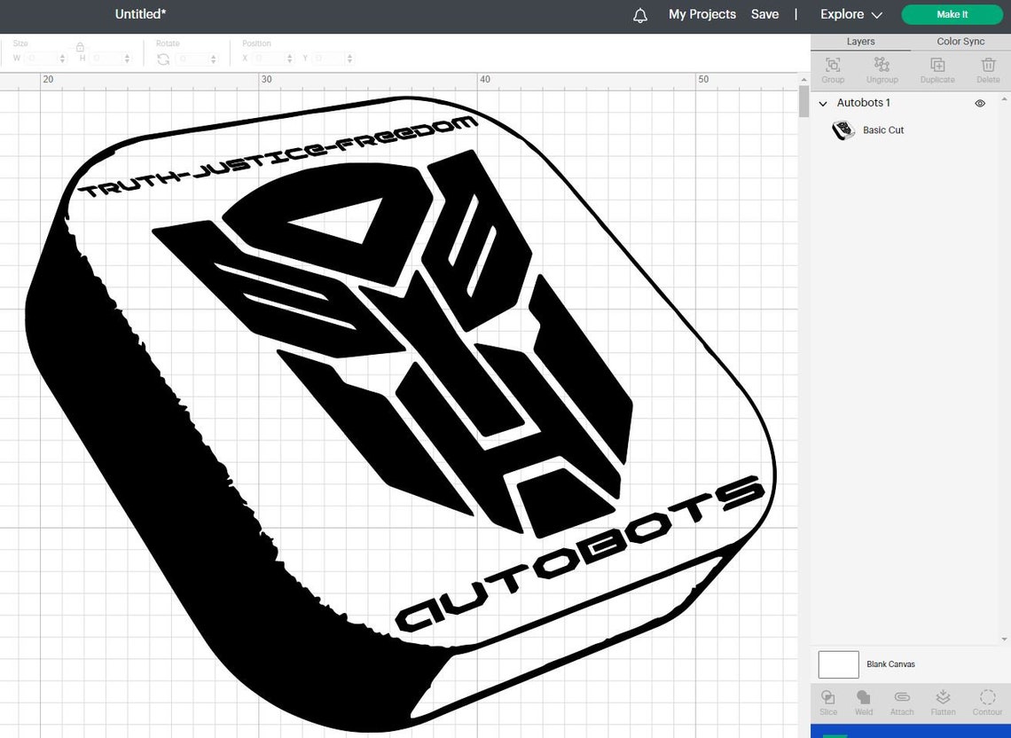This screenshot has height=738, width=1011.
Task: Click the notification bell icon
Action: 640,14
